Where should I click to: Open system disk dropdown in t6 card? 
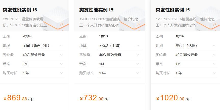coord(43,55)
